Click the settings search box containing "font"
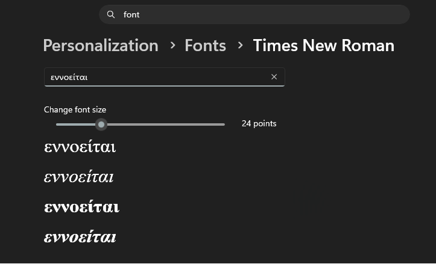 [x=254, y=14]
